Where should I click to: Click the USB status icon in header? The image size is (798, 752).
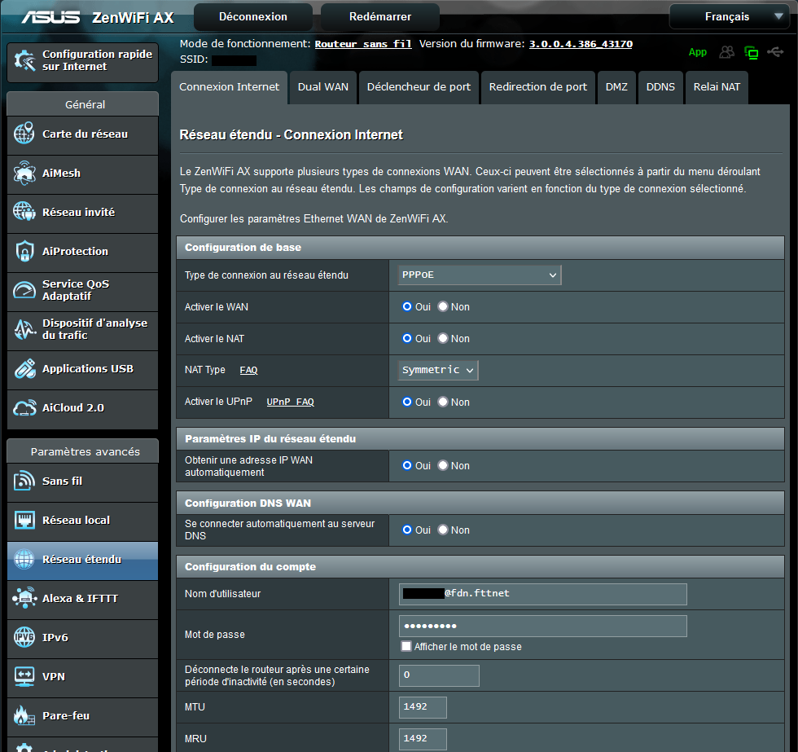[x=775, y=52]
